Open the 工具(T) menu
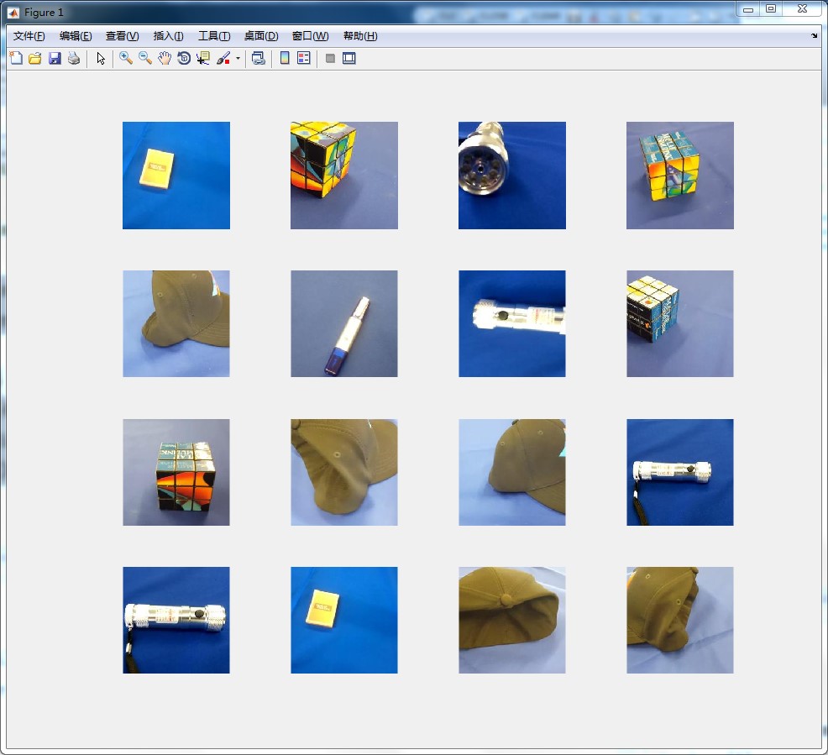The height and width of the screenshot is (755, 828). 214,36
